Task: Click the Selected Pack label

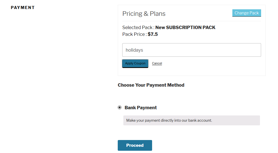Action: (x=138, y=27)
